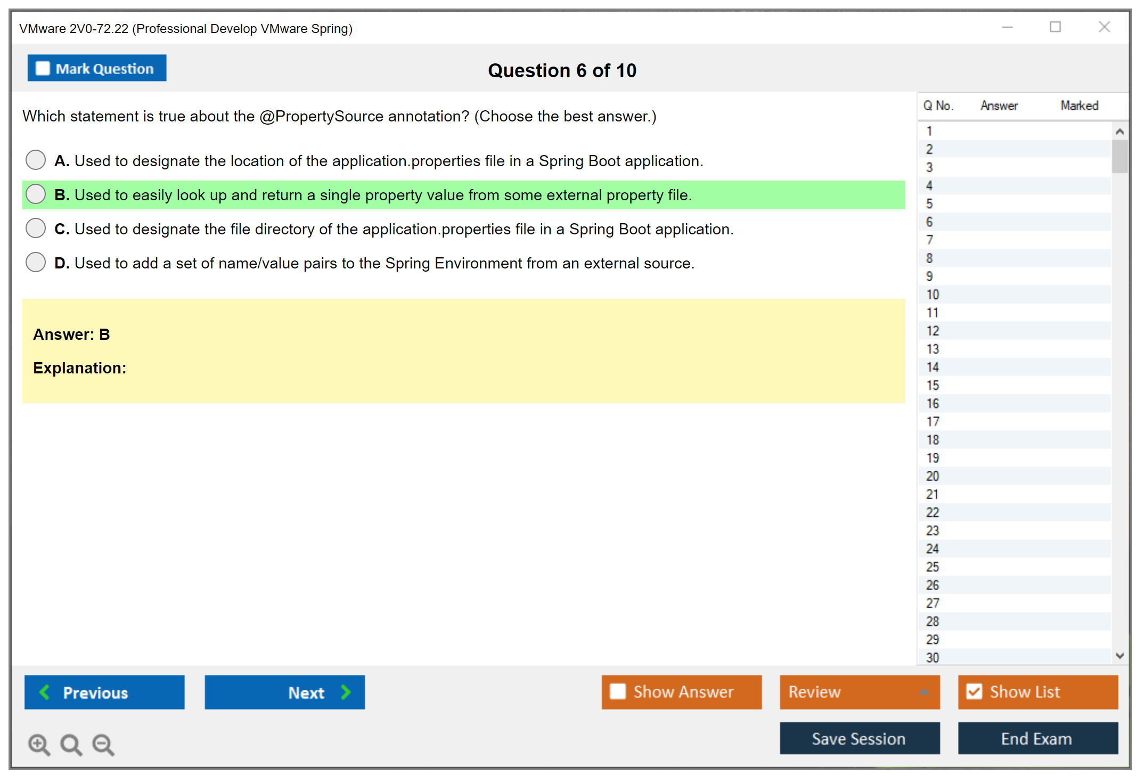1145x783 pixels.
Task: Tick the Mark Question checkbox
Action: (x=43, y=68)
